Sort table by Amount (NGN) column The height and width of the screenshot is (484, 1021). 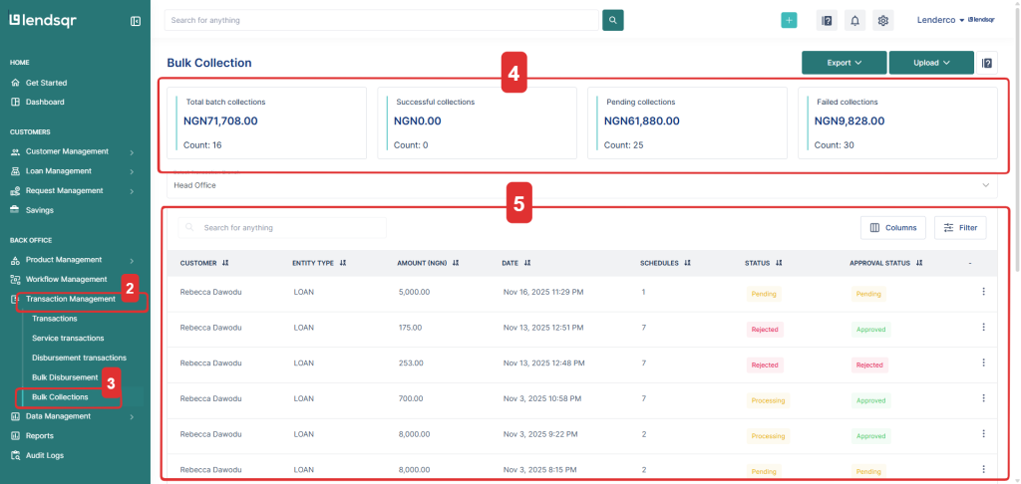pos(455,264)
